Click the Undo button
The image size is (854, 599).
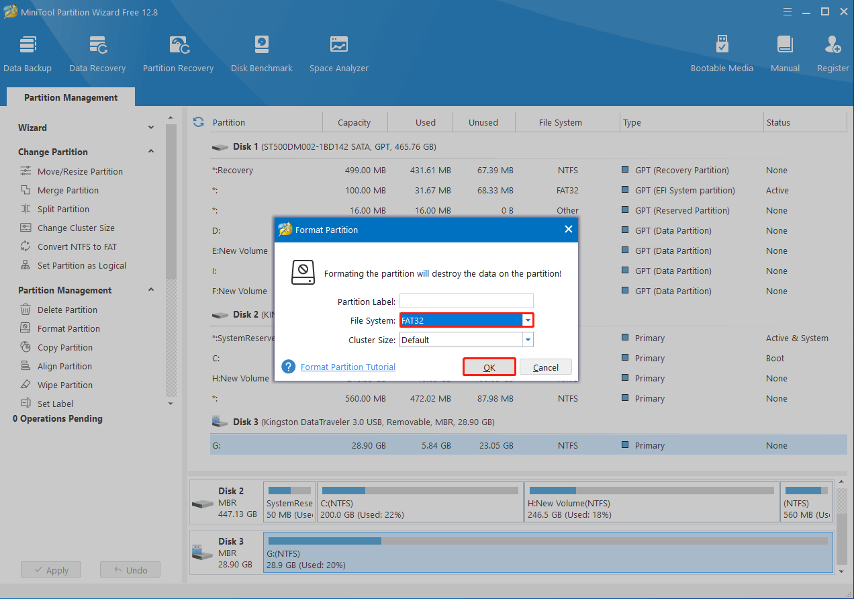130,570
